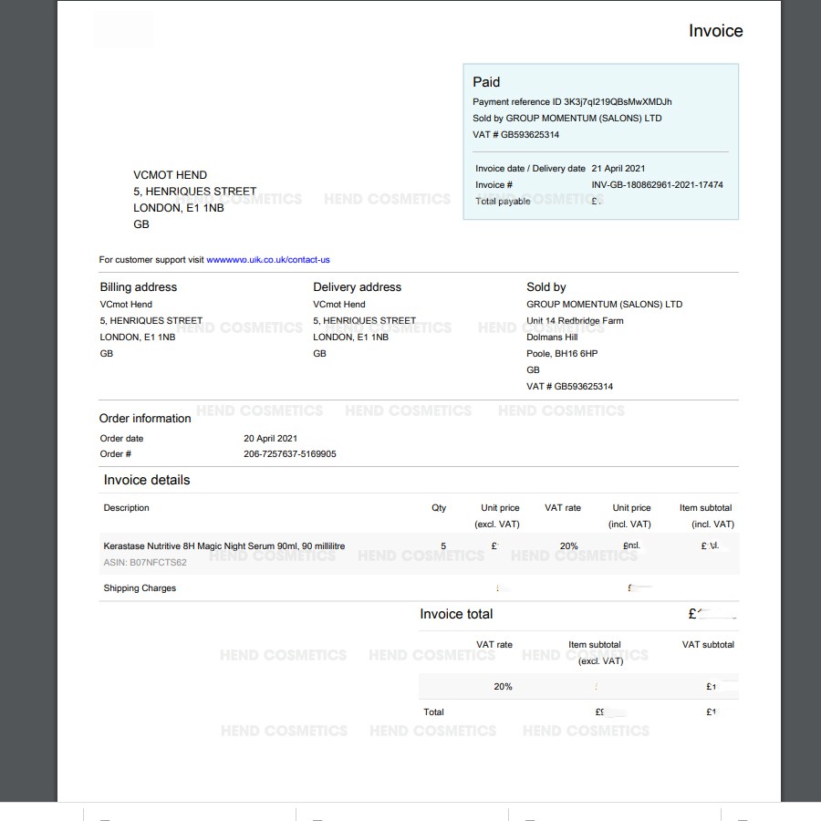Select the Kerastase Nutritive 8H Magic Night Serum description
This screenshot has width=821, height=821.
pyautogui.click(x=224, y=546)
